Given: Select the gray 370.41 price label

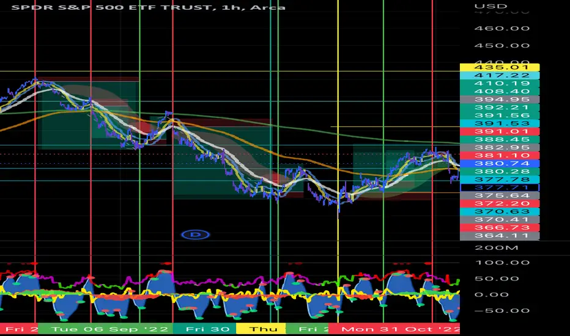Looking at the screenshot, I should pos(500,219).
